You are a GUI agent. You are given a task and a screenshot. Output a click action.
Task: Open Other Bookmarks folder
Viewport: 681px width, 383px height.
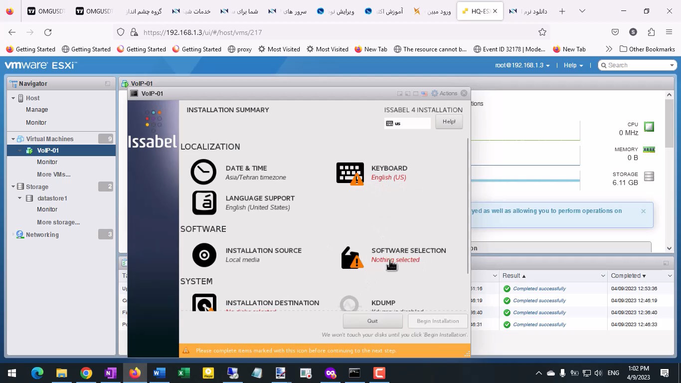click(x=647, y=49)
